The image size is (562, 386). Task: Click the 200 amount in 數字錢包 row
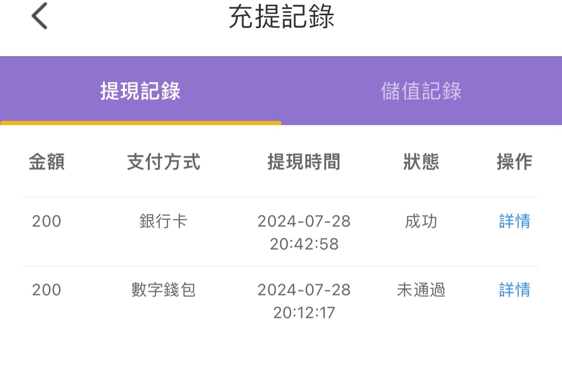(x=47, y=290)
